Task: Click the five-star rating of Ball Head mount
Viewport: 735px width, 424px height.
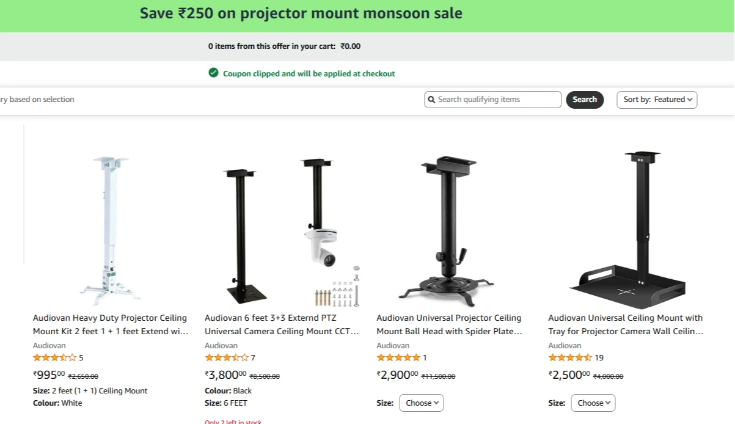Action: pos(398,358)
